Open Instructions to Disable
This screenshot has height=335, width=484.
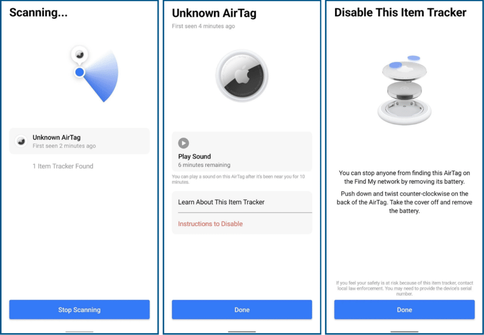click(210, 223)
